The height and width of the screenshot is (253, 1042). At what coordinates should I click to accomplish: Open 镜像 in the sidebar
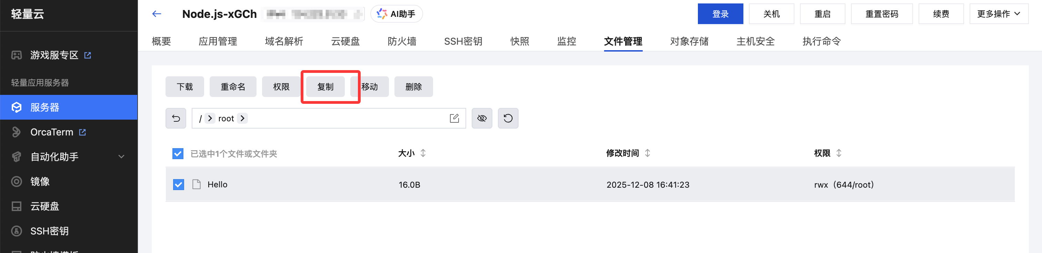[40, 181]
